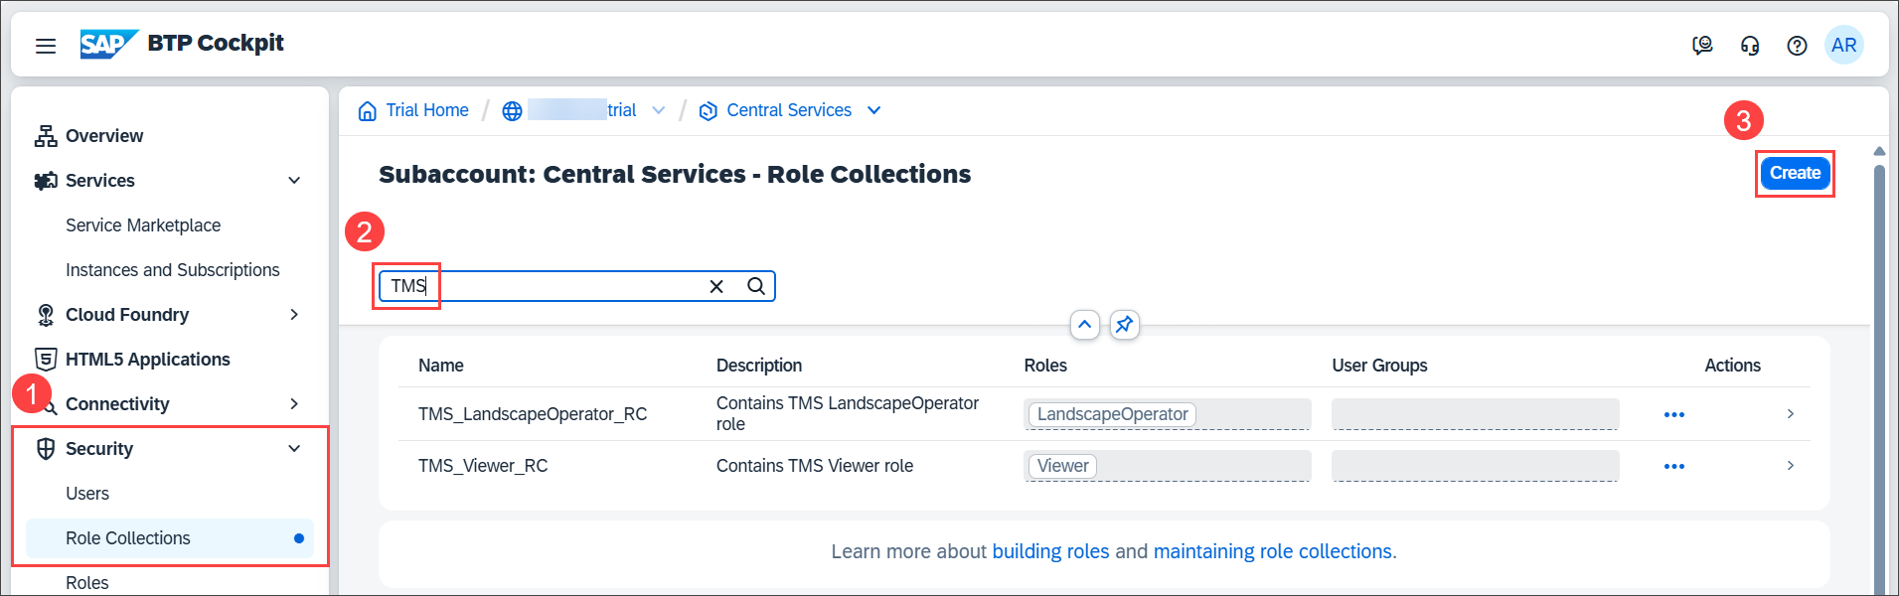The width and height of the screenshot is (1899, 596).
Task: Click the Create button
Action: [x=1795, y=173]
